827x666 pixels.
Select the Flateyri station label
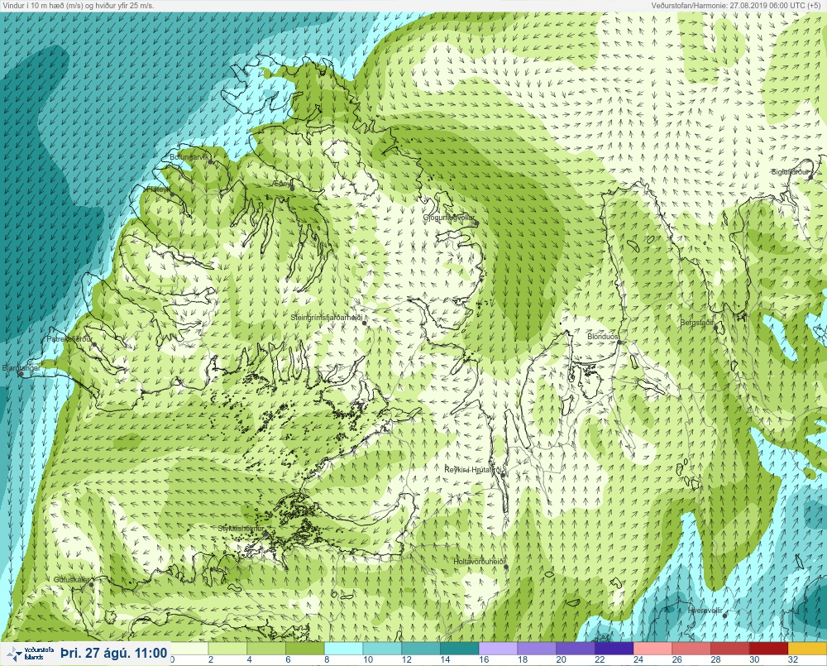[159, 189]
